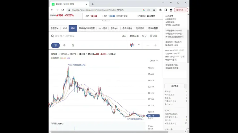Screen dimensions: 238x133
Task: Click the page vertical scrollbar
Action: 188,46
